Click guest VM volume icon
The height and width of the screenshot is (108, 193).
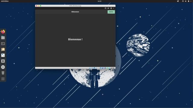pos(108,8)
